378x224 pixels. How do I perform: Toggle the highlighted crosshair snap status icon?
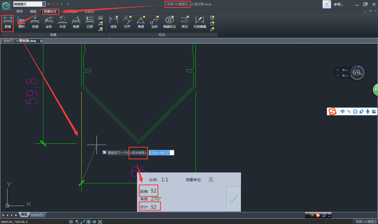(88, 222)
